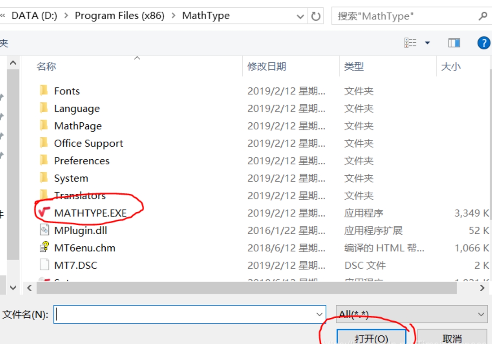Click the Office Support folder icon

pos(44,143)
